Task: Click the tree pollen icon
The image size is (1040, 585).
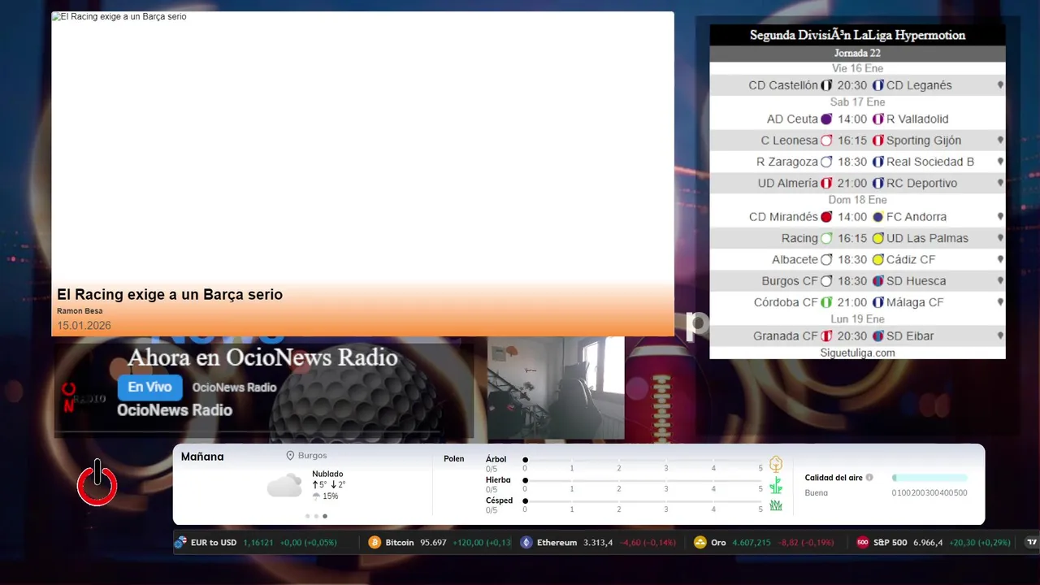Action: [776, 464]
